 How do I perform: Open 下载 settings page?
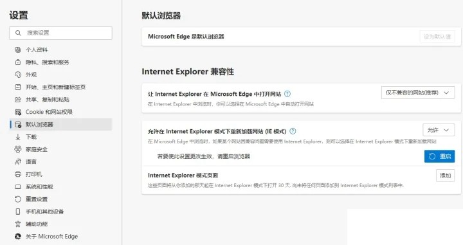point(61,137)
